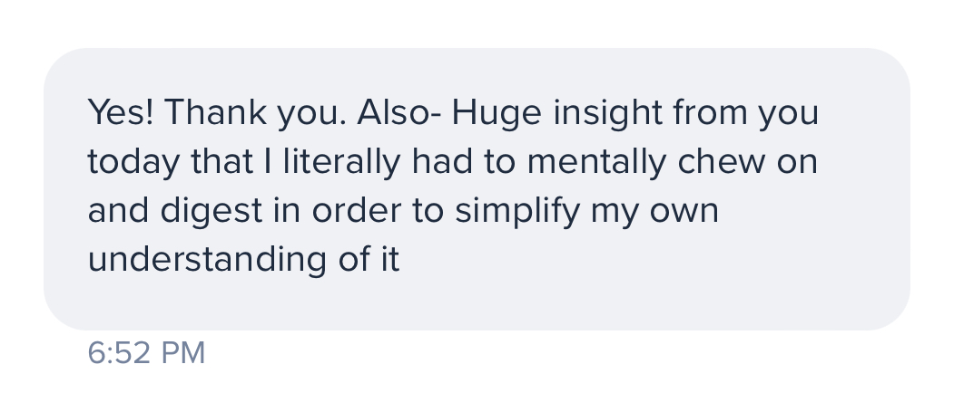Click the words "of it" ending the message

(x=362, y=260)
